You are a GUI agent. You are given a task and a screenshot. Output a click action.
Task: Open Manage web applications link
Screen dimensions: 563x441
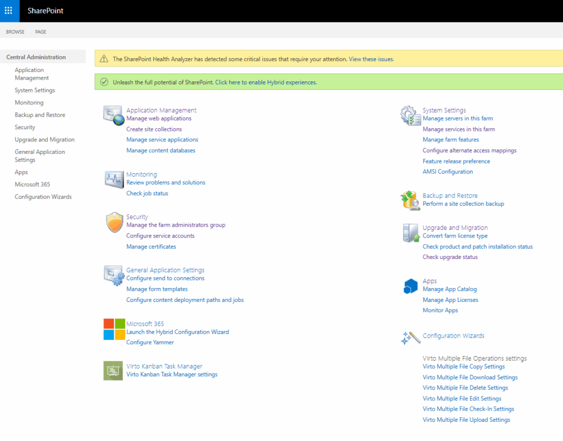coord(159,119)
